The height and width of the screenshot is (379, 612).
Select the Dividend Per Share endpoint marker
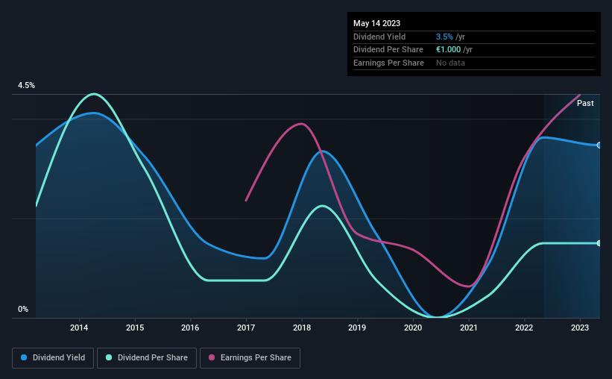(x=599, y=243)
